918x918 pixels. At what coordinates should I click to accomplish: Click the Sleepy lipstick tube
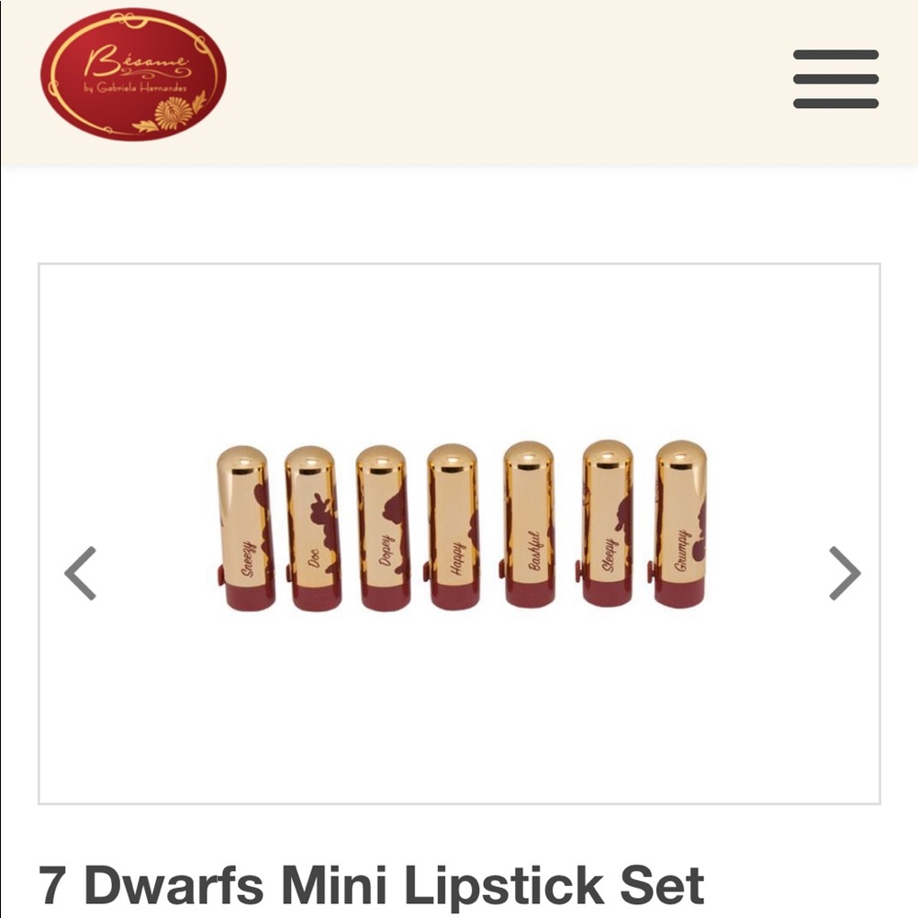tap(606, 523)
